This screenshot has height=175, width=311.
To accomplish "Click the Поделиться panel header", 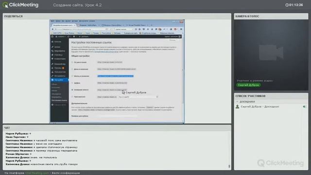I will pyautogui.click(x=117, y=16).
